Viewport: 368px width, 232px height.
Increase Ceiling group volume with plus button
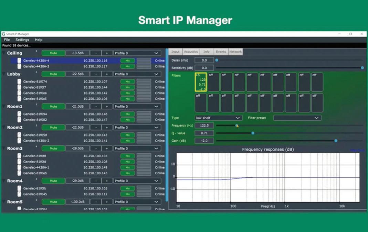click(x=107, y=53)
